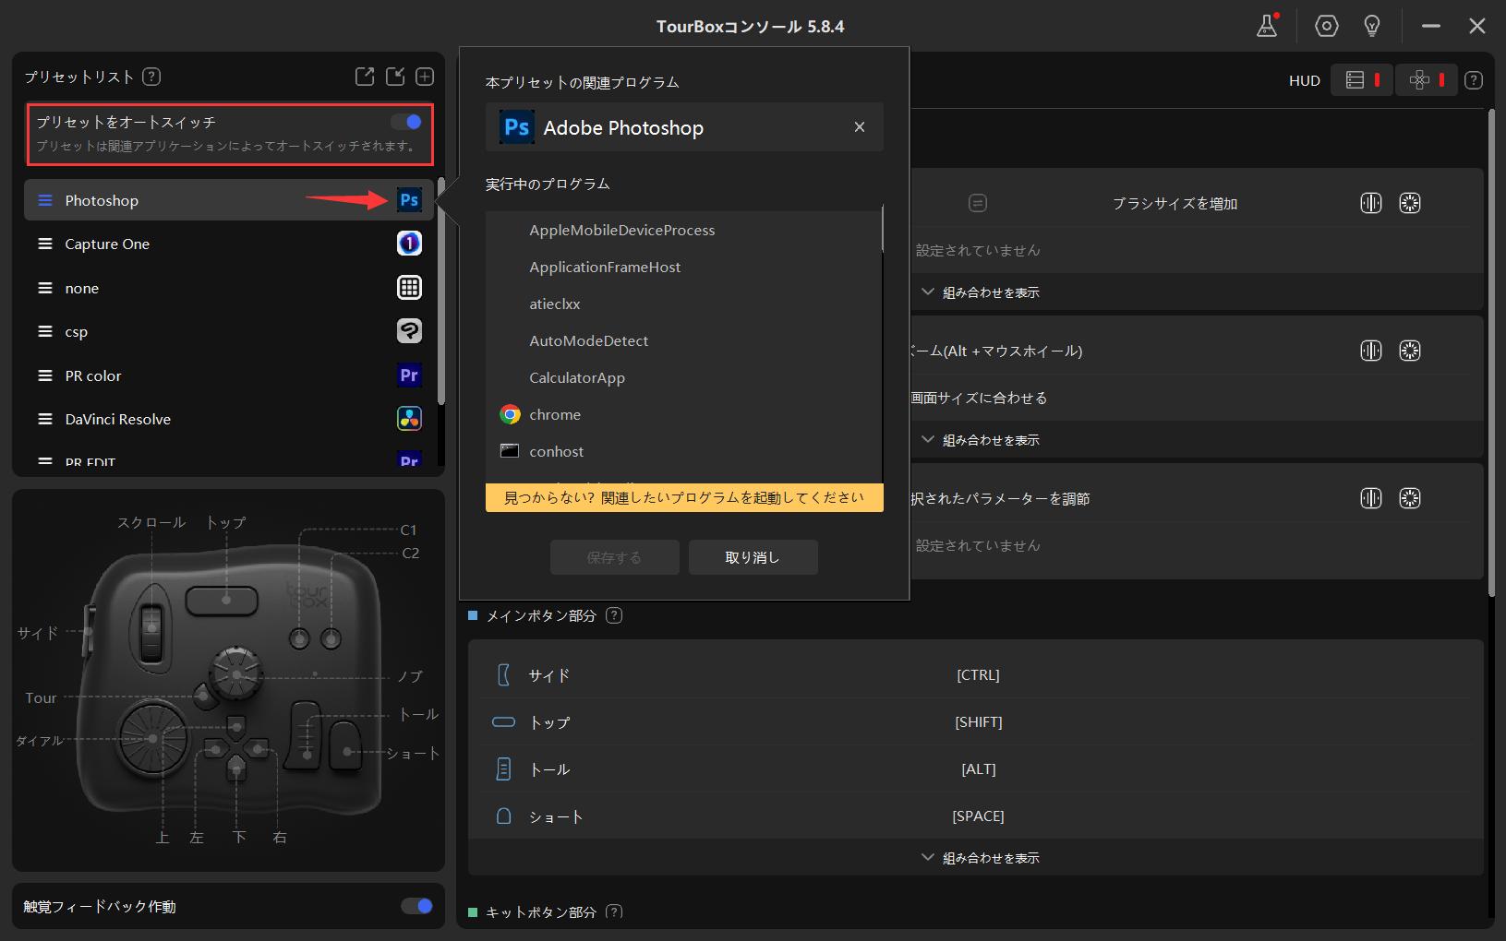Screen dimensions: 1506x941
Task: Click the csp preset app icon
Action: point(409,331)
